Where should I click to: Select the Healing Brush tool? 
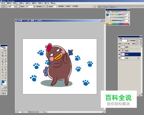(x=3, y=59)
